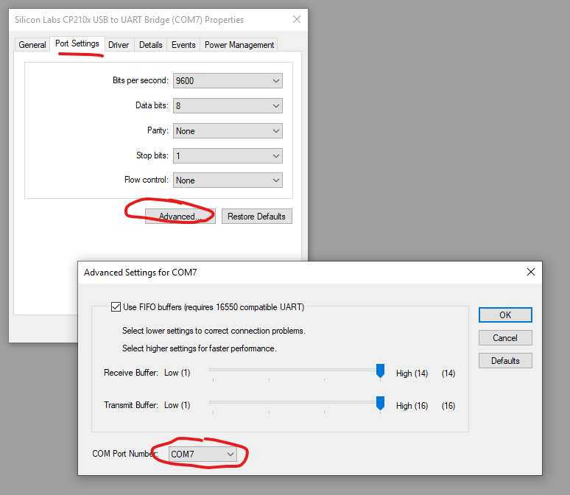Click the '(16)' Transmit Buffer value readout
The height and width of the screenshot is (495, 570).
tap(448, 406)
